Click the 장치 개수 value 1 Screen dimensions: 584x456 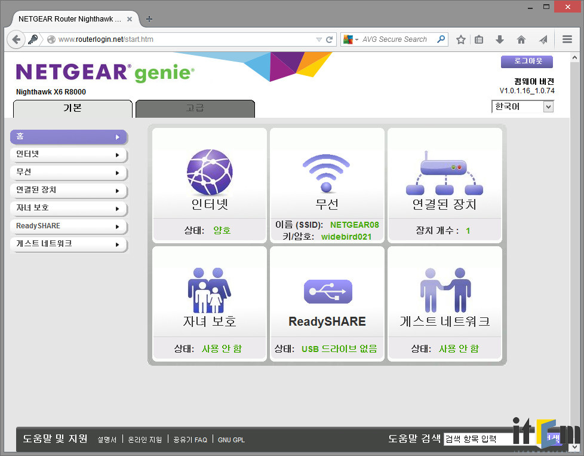point(468,231)
